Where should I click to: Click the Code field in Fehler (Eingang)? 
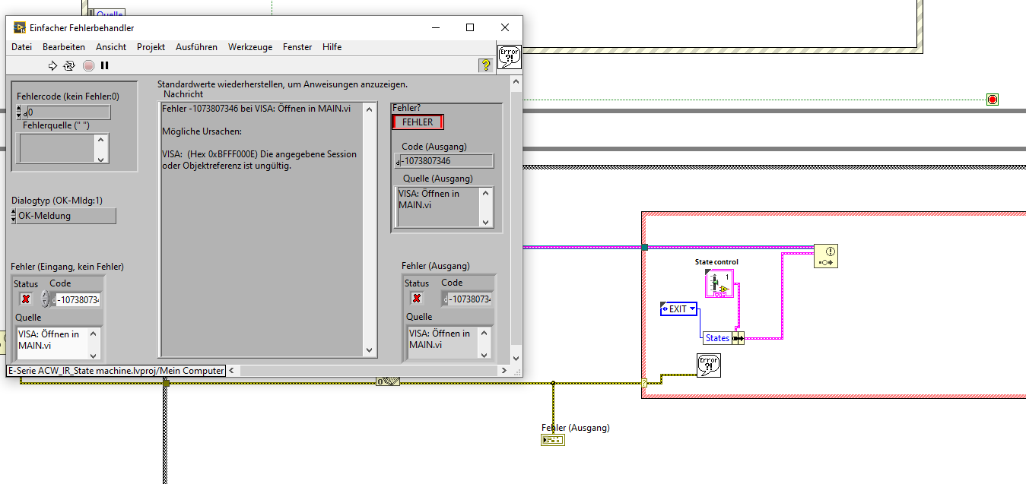pyautogui.click(x=78, y=299)
